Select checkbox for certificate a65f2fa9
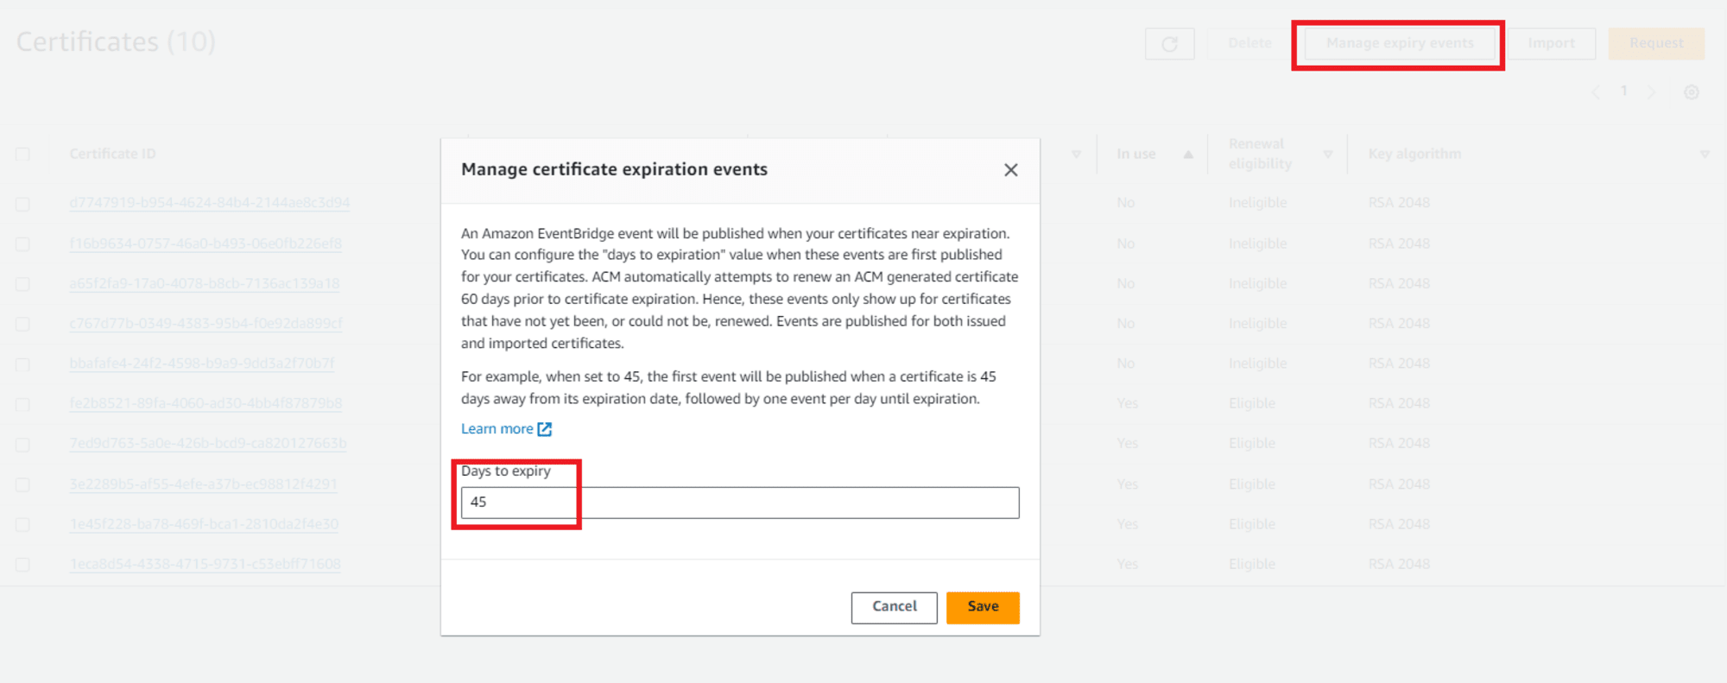1727x683 pixels. 22,284
